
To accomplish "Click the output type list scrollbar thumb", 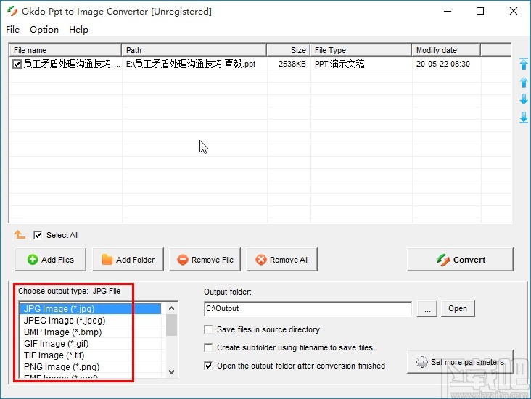I will 172,325.
